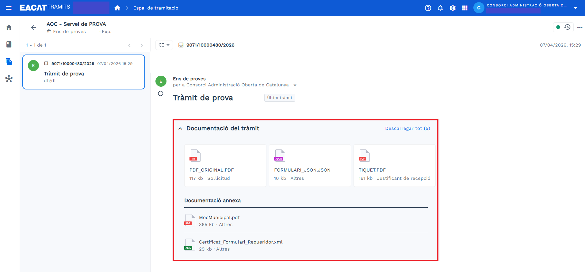The width and height of the screenshot is (585, 272).
Task: Open the three-dots more options menu
Action: click(579, 27)
